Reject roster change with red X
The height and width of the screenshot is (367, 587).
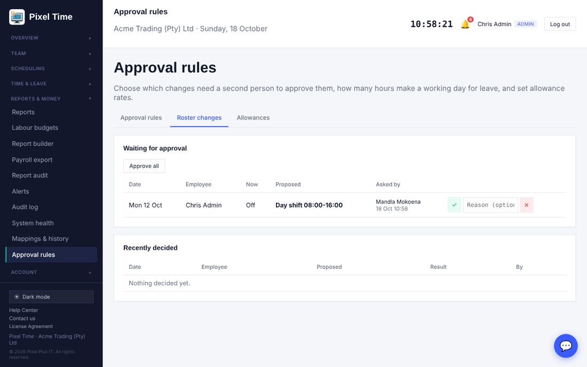pyautogui.click(x=526, y=205)
